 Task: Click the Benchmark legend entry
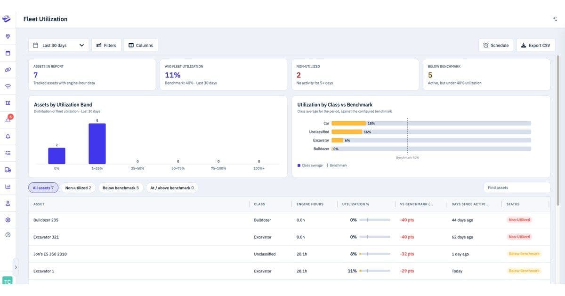pos(337,165)
